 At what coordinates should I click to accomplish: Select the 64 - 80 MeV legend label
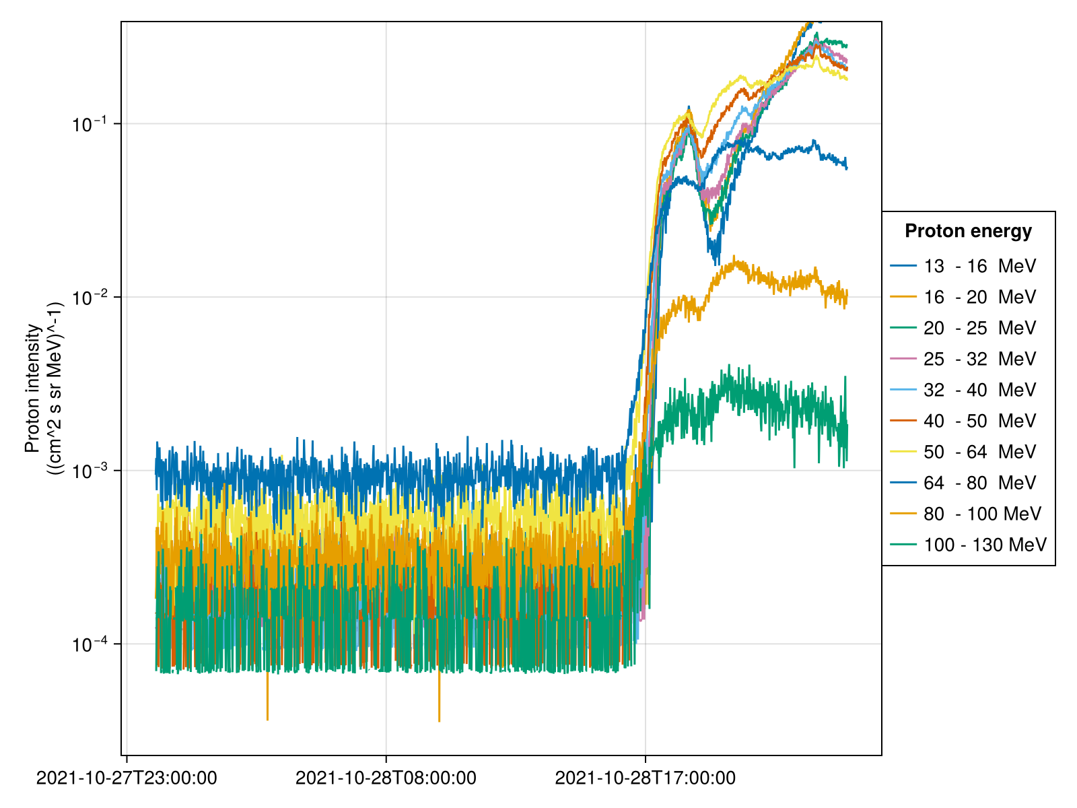(x=979, y=483)
